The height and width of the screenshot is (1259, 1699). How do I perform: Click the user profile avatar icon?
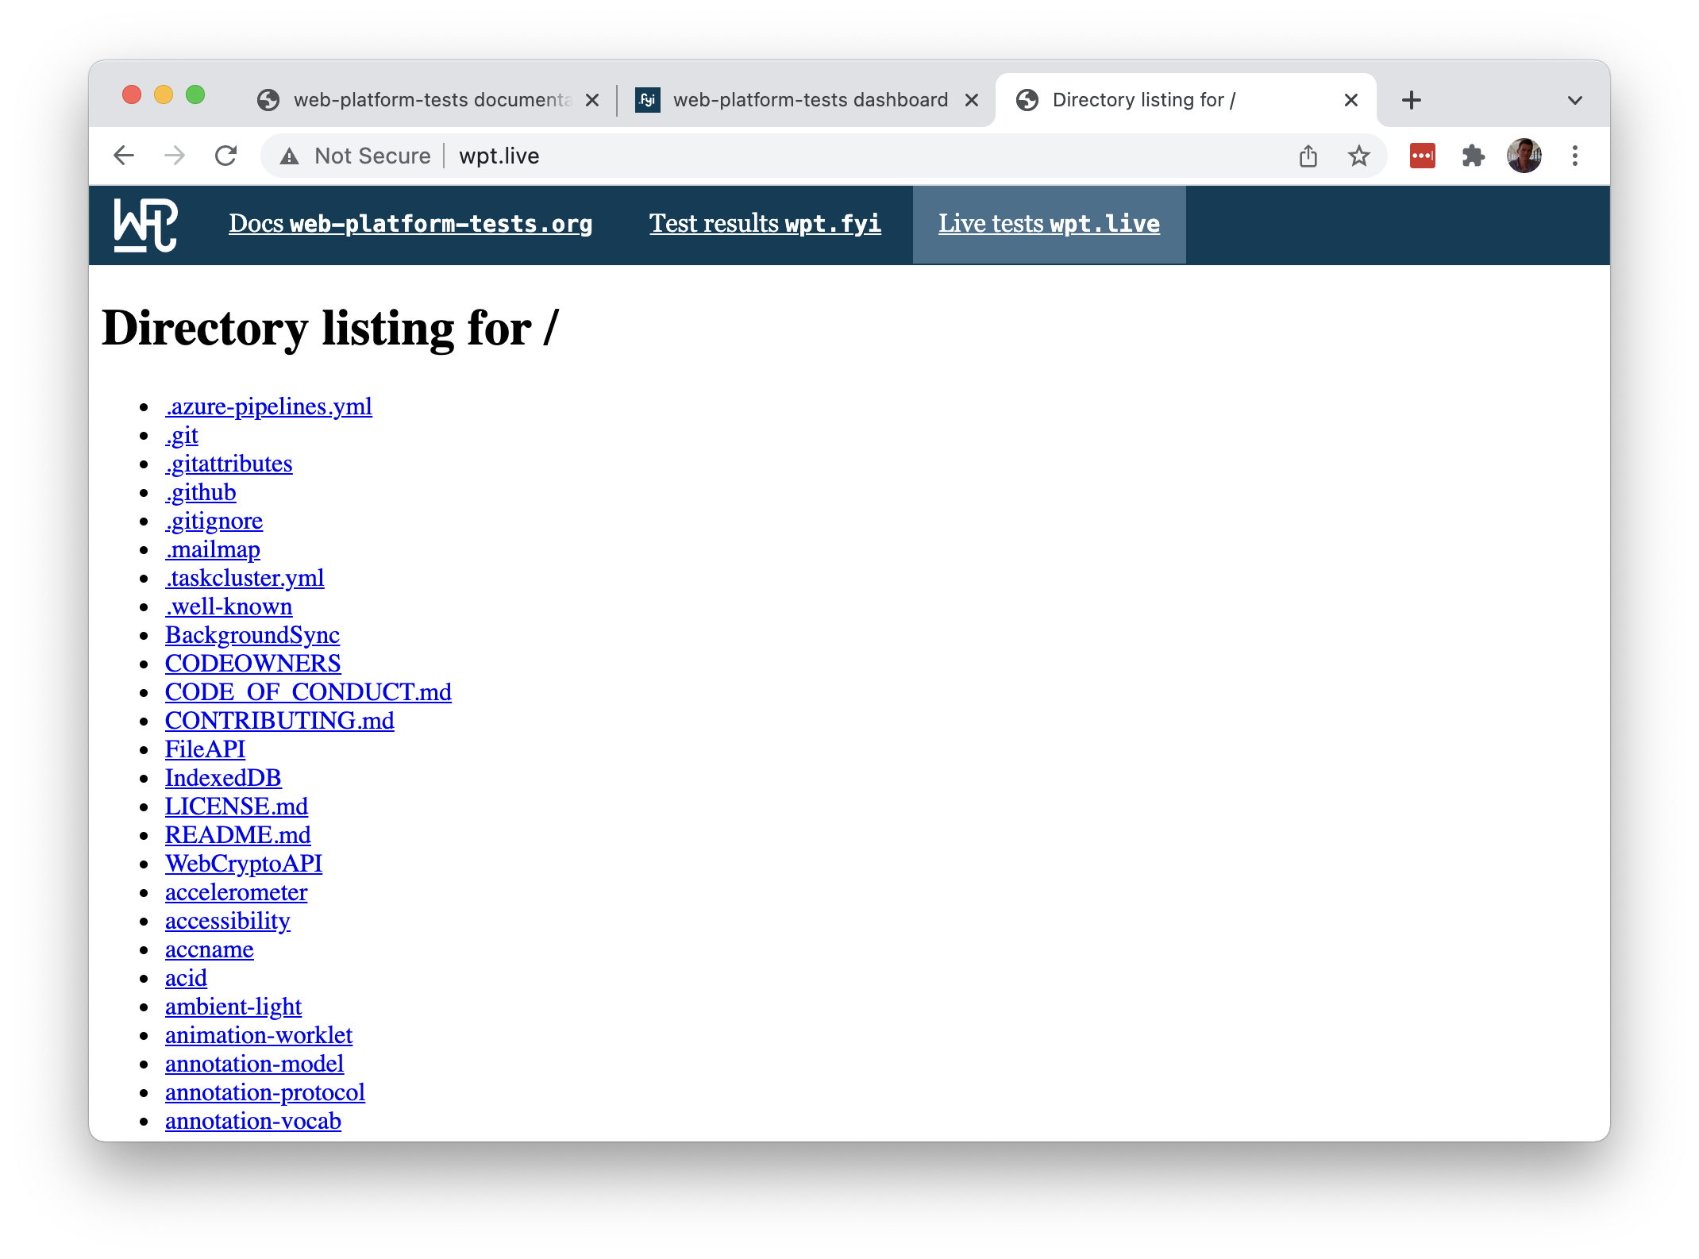pyautogui.click(x=1524, y=155)
